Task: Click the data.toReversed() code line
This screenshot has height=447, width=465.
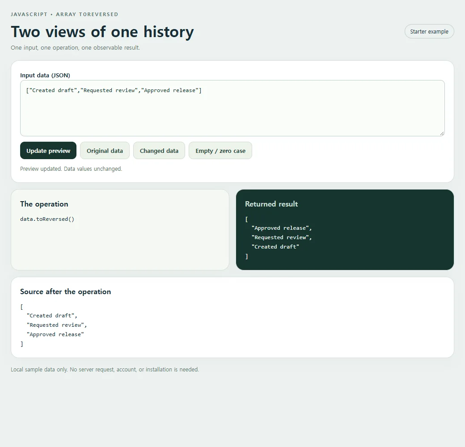Action: pos(47,219)
